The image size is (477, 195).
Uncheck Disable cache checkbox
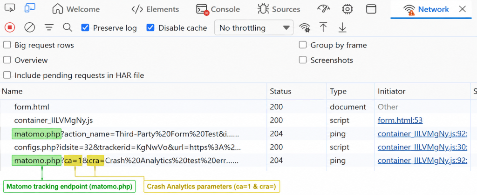pos(150,28)
